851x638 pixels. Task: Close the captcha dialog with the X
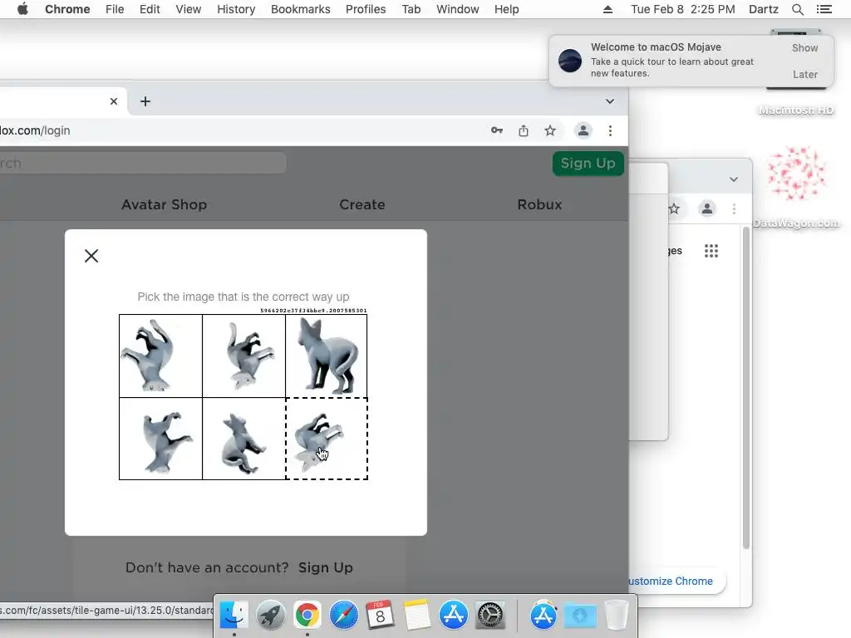pyautogui.click(x=91, y=256)
